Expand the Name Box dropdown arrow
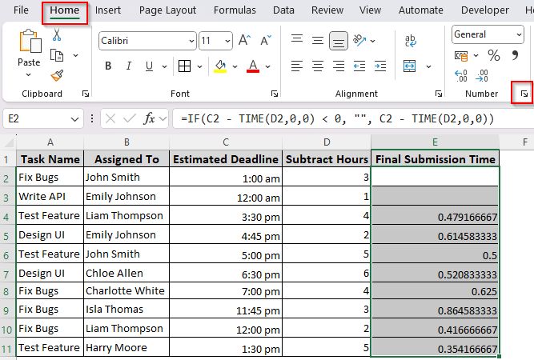 pos(74,119)
